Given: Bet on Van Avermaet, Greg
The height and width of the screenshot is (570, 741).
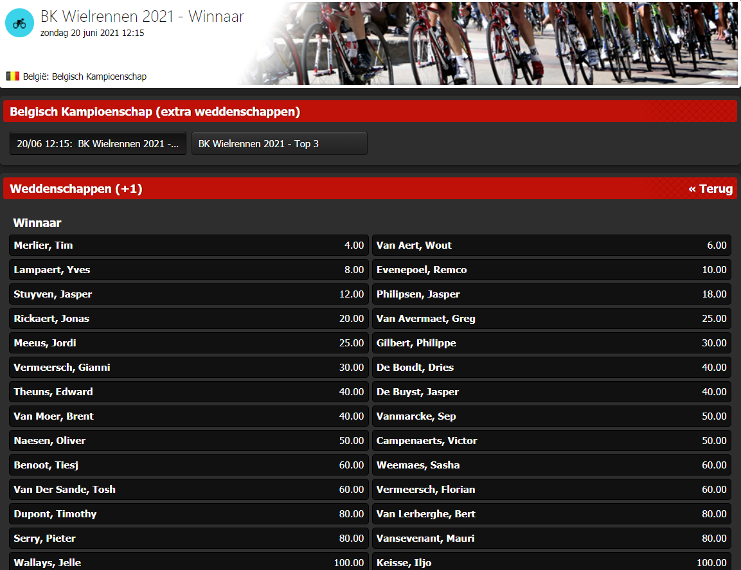Looking at the screenshot, I should click(x=551, y=319).
